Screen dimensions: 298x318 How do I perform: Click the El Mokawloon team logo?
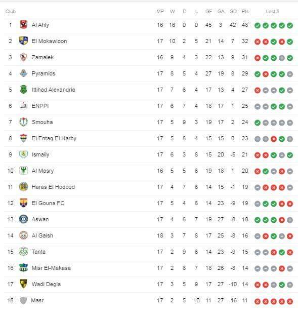pos(23,41)
